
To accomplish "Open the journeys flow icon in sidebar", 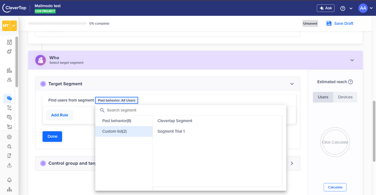I will [9, 108].
